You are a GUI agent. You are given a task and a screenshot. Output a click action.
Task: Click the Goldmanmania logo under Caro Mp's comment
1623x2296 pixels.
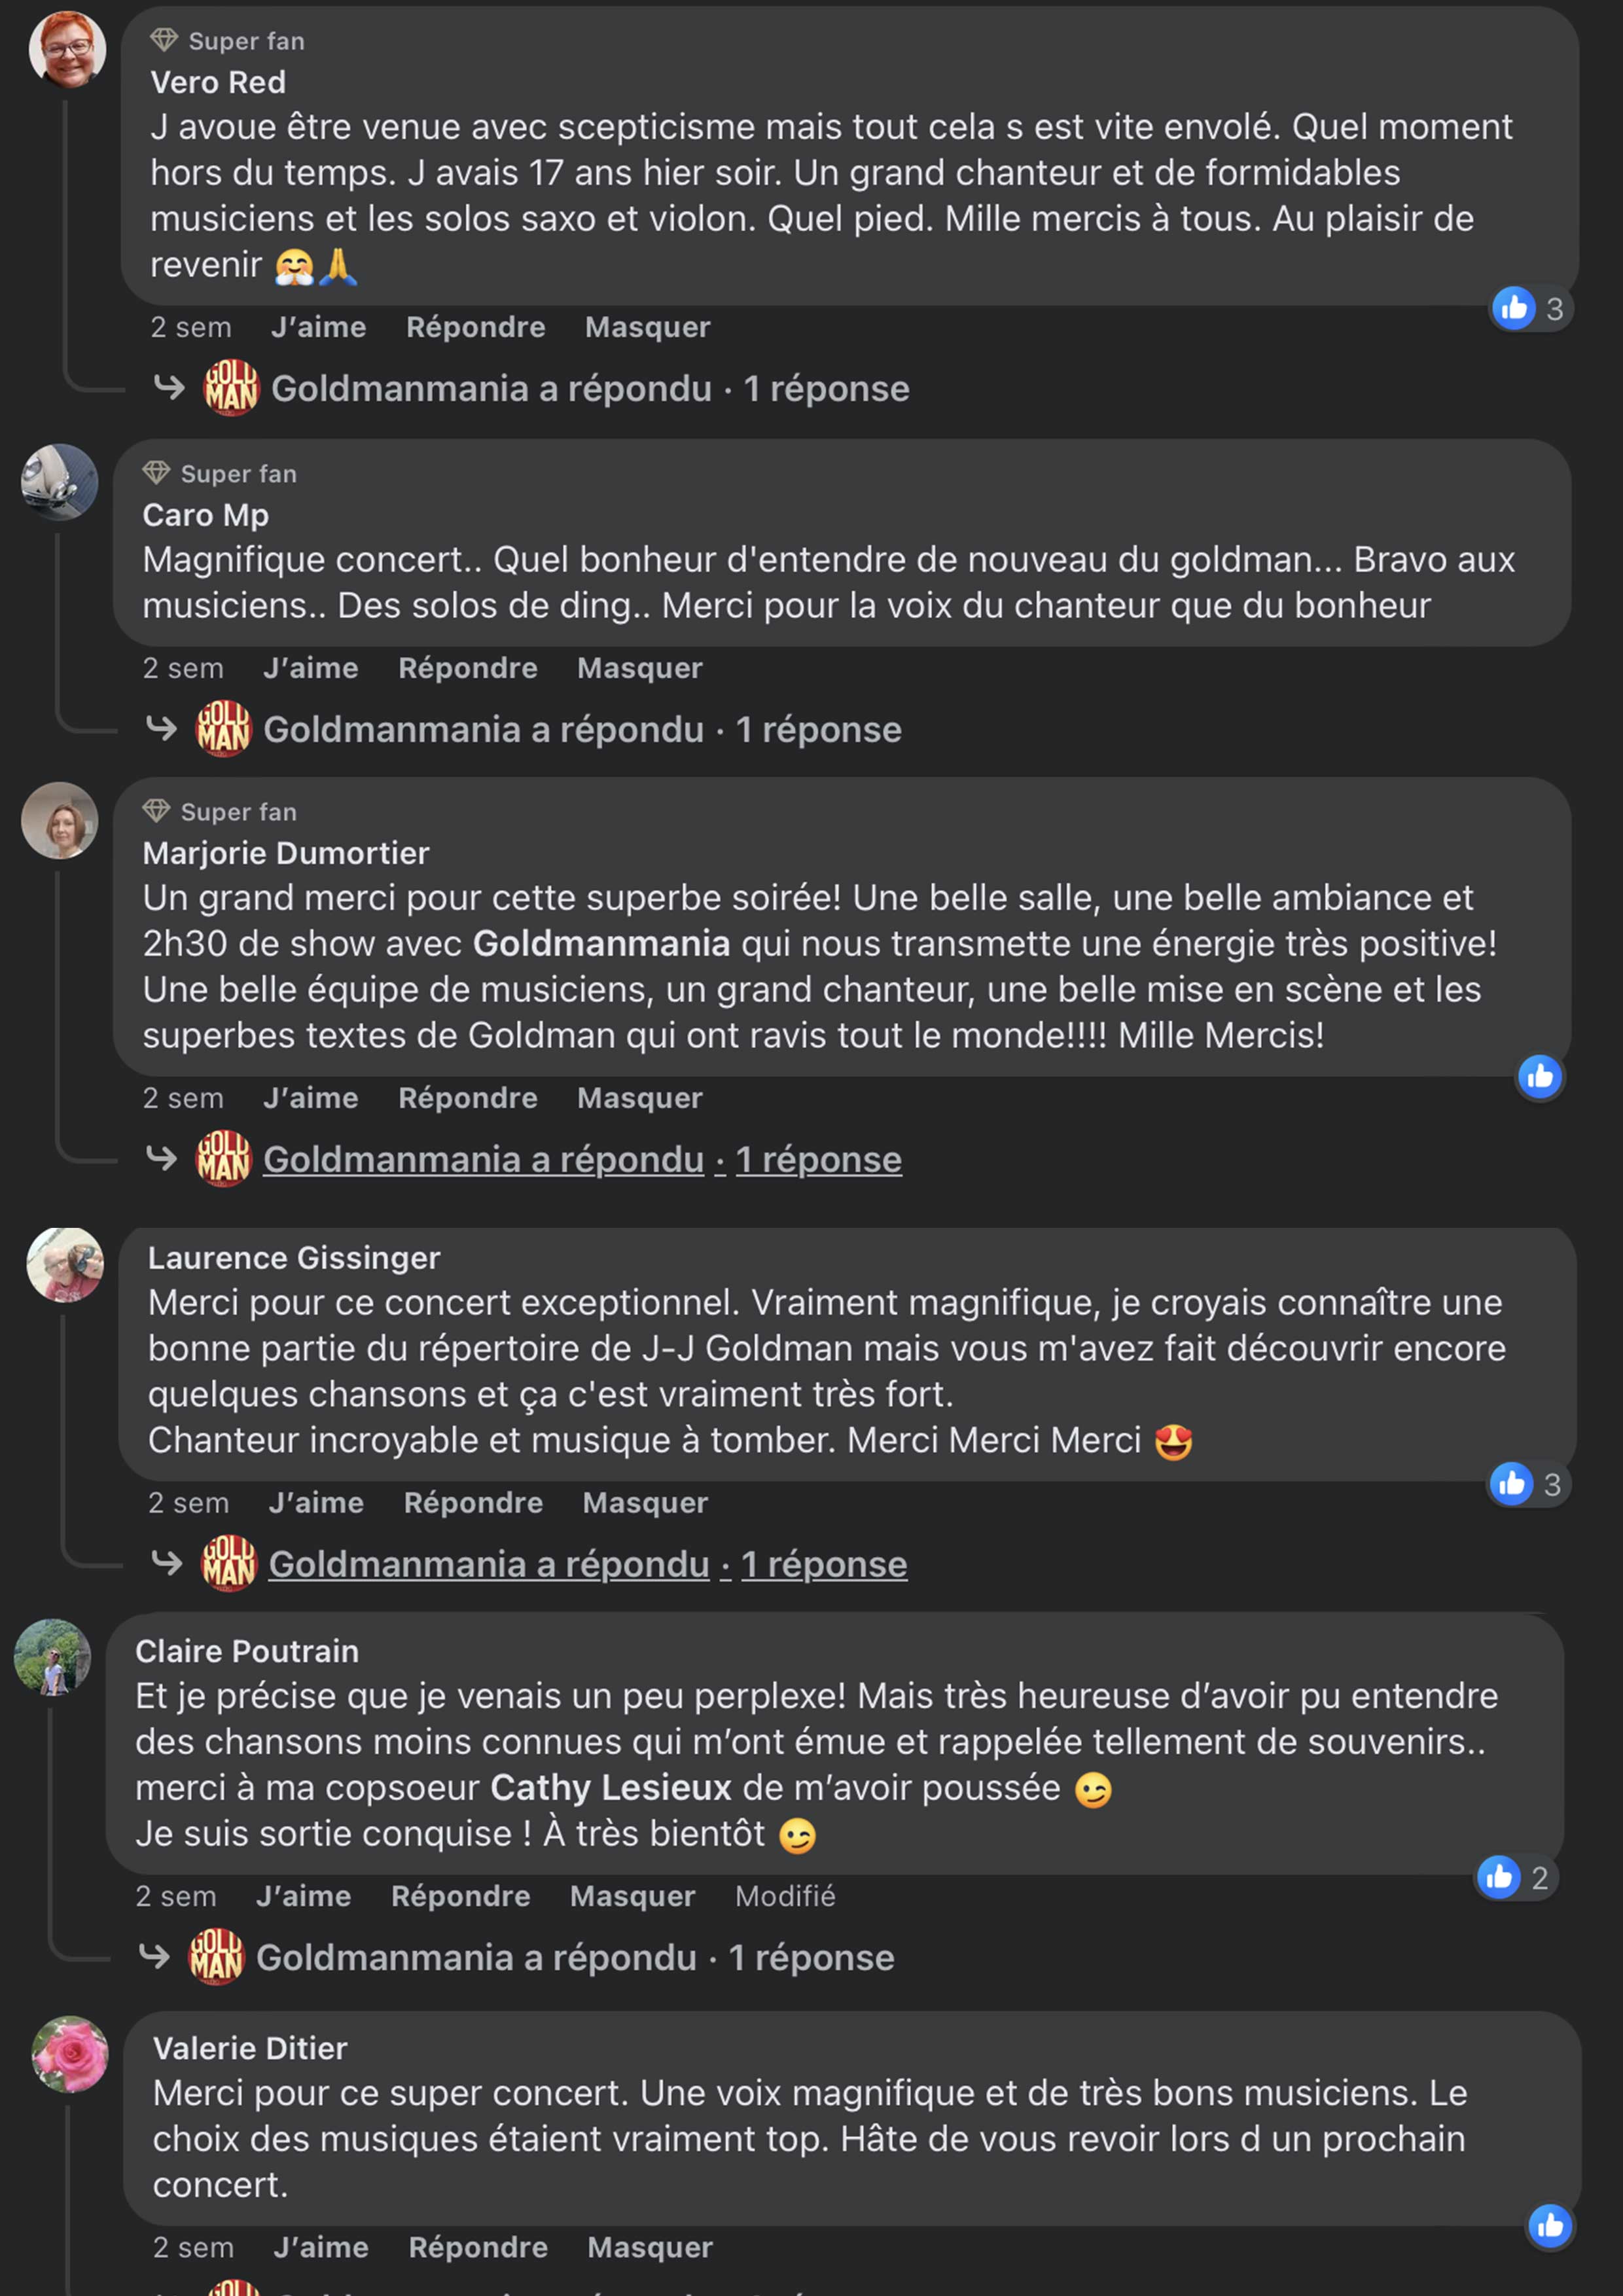pyautogui.click(x=223, y=729)
